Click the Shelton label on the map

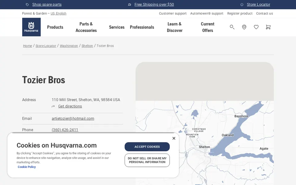(x=204, y=147)
